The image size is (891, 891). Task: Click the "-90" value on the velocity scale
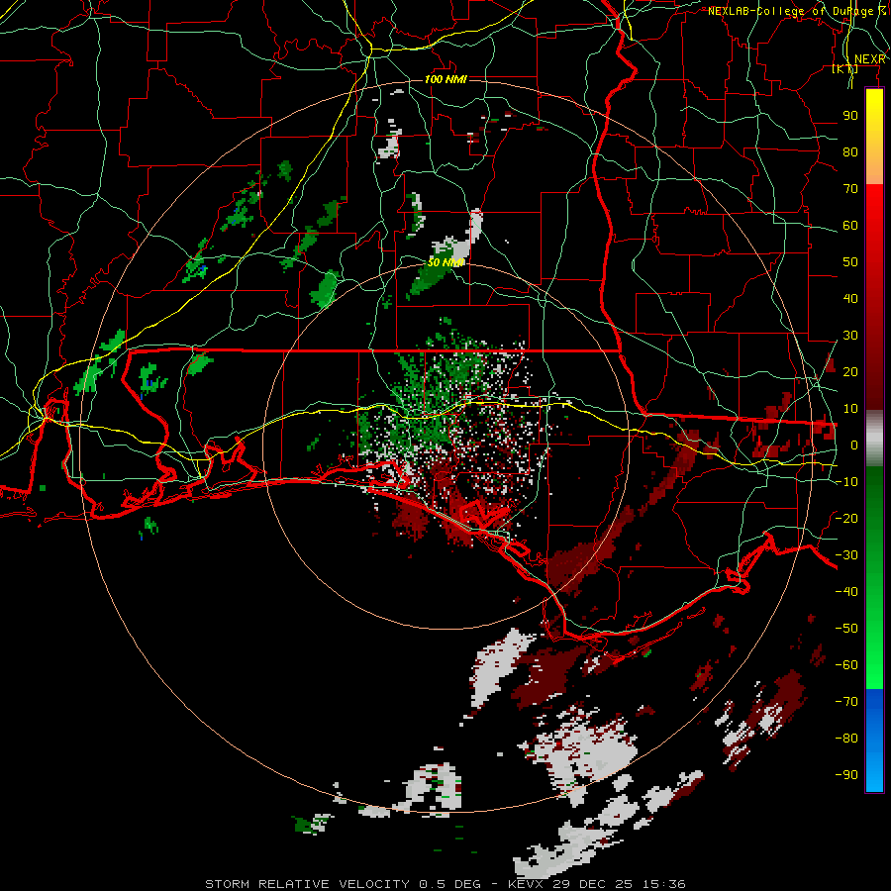pyautogui.click(x=846, y=775)
